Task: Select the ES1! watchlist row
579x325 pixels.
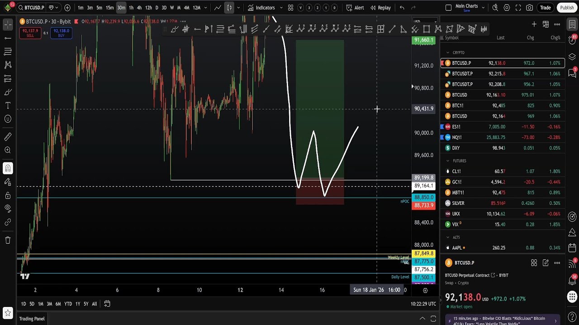Action: (503, 127)
